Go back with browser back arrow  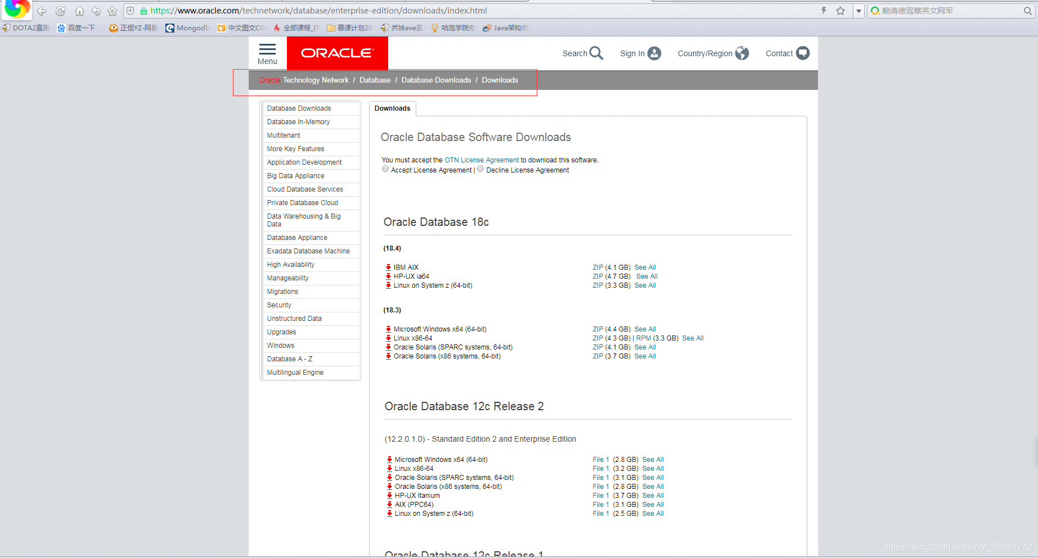pyautogui.click(x=42, y=11)
